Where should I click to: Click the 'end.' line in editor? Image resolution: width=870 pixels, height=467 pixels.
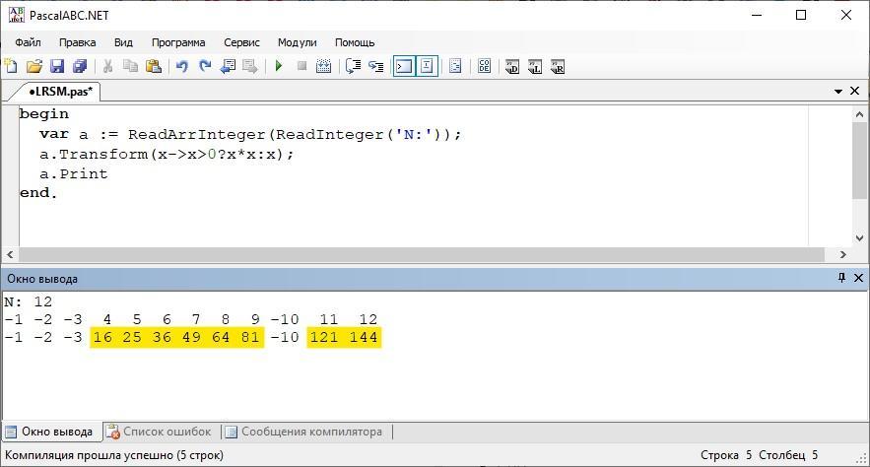(38, 193)
